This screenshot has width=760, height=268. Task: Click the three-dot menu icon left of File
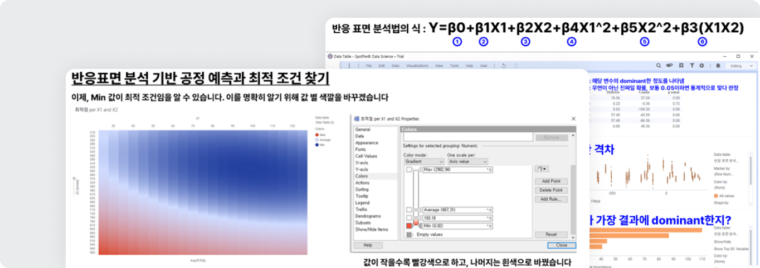point(349,66)
